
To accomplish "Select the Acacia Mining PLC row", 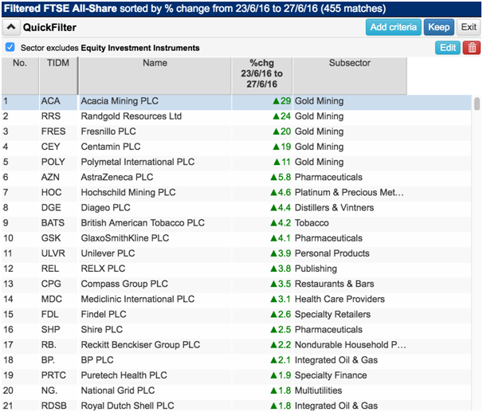I will click(236, 101).
